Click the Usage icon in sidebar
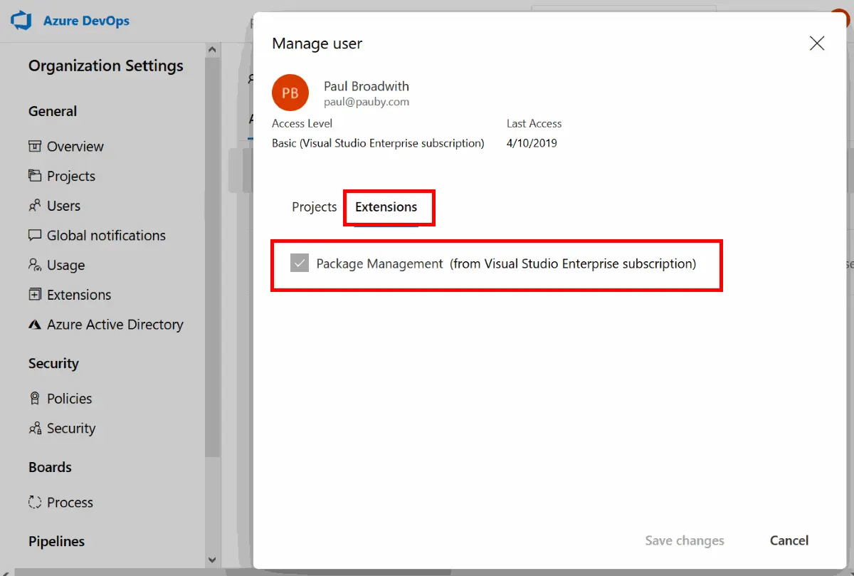This screenshot has height=576, width=854. click(x=34, y=266)
